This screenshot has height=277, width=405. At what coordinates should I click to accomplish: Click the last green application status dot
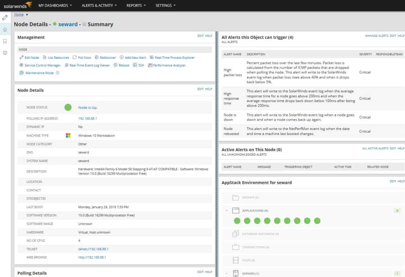317,221
